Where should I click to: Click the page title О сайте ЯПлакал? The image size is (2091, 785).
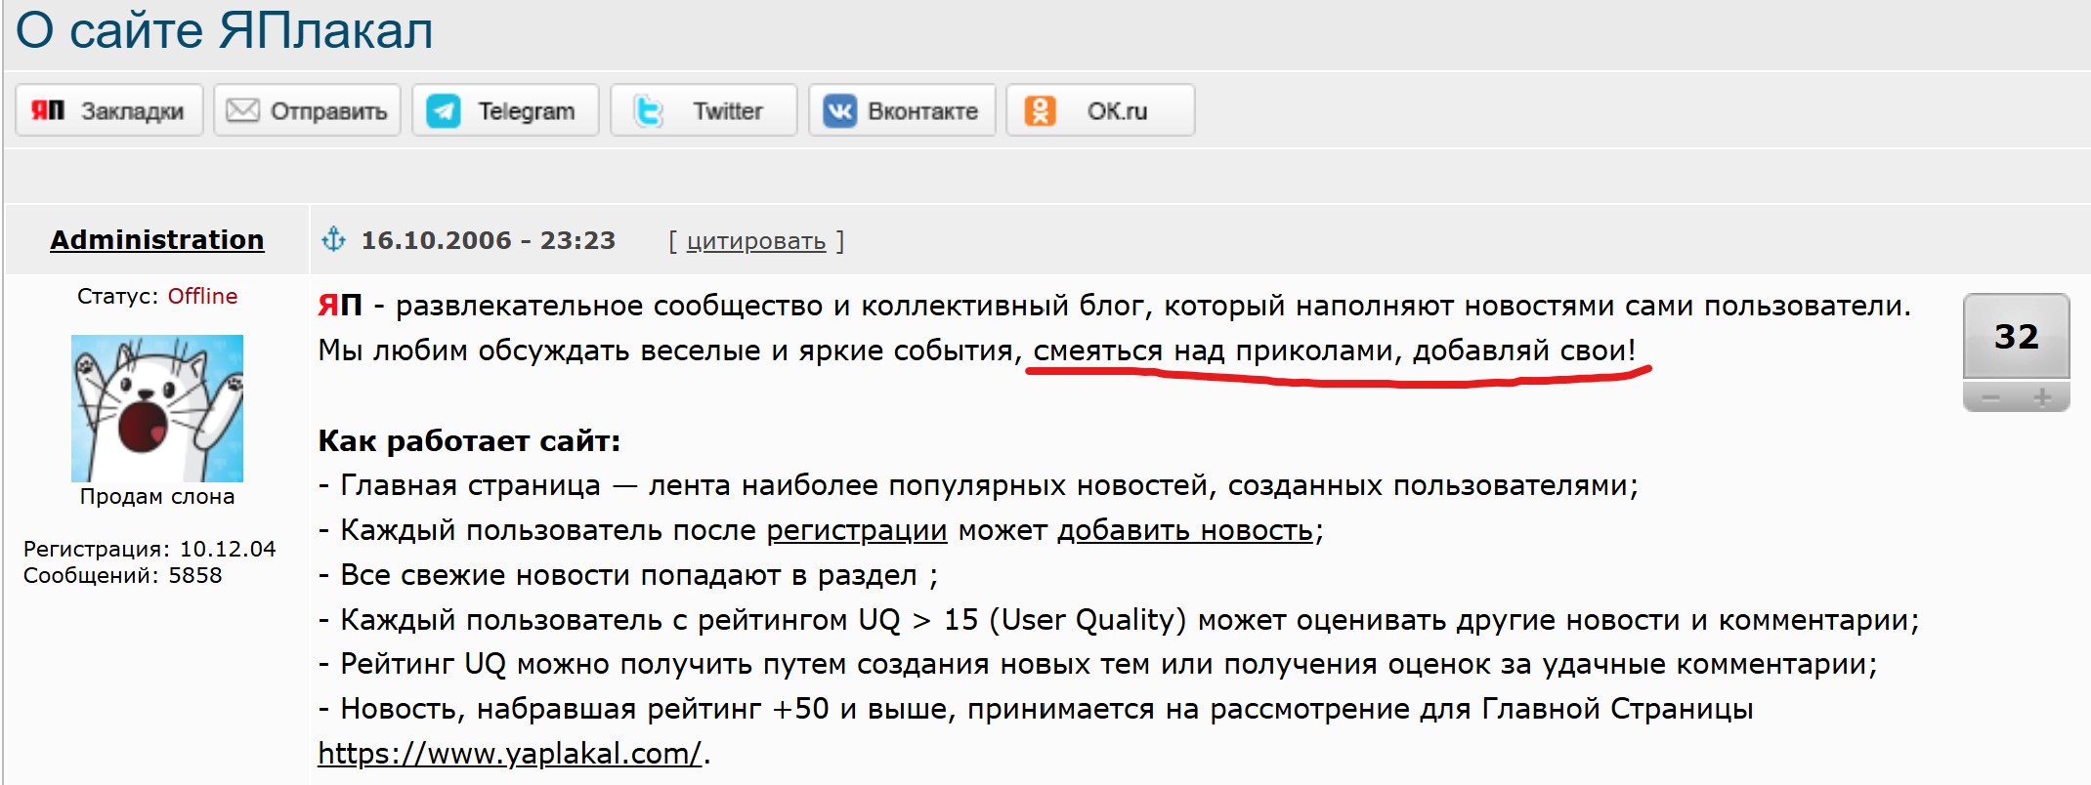[x=224, y=30]
